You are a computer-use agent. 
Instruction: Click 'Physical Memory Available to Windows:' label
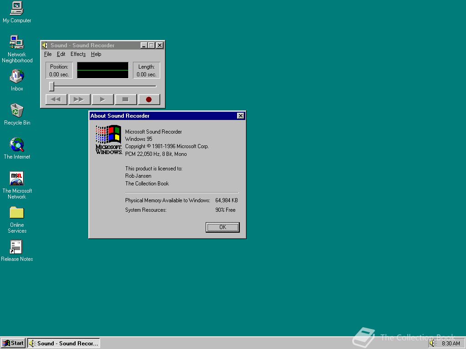(167, 200)
